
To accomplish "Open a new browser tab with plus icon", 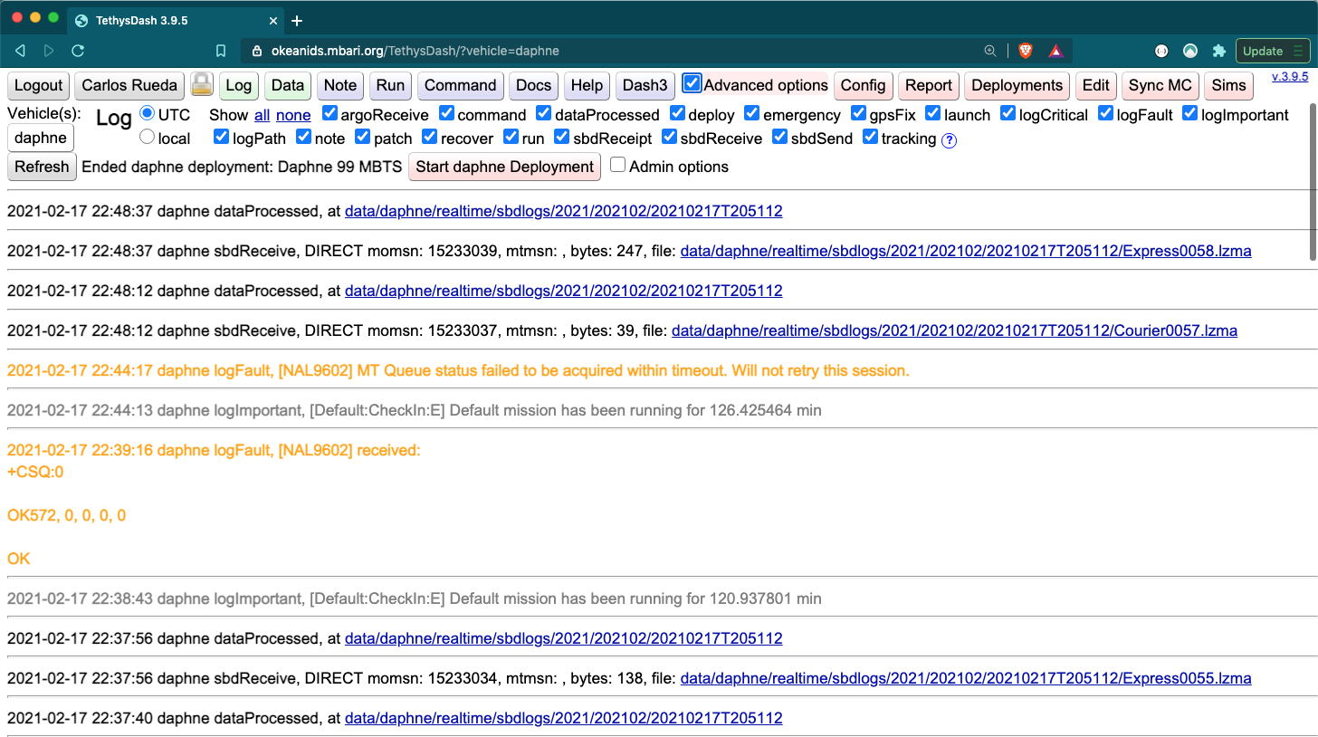I will point(297,20).
